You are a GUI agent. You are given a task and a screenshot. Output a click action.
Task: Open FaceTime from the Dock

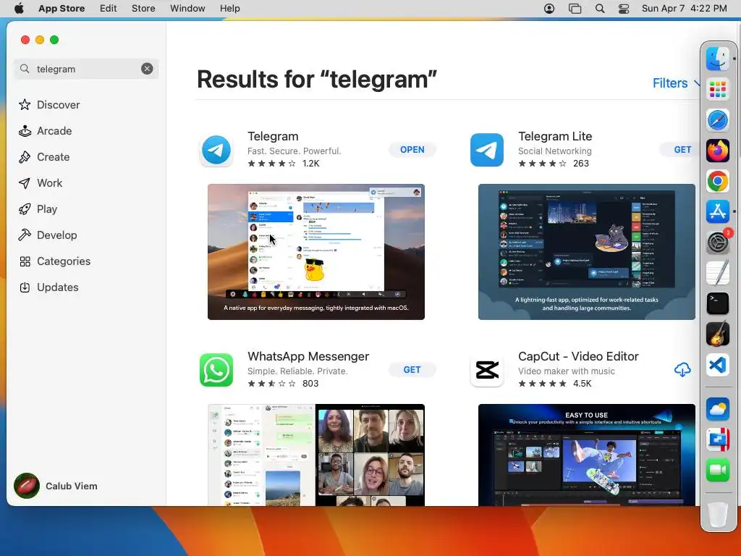pos(717,470)
